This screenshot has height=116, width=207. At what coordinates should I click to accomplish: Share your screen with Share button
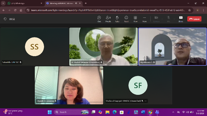click(x=181, y=19)
